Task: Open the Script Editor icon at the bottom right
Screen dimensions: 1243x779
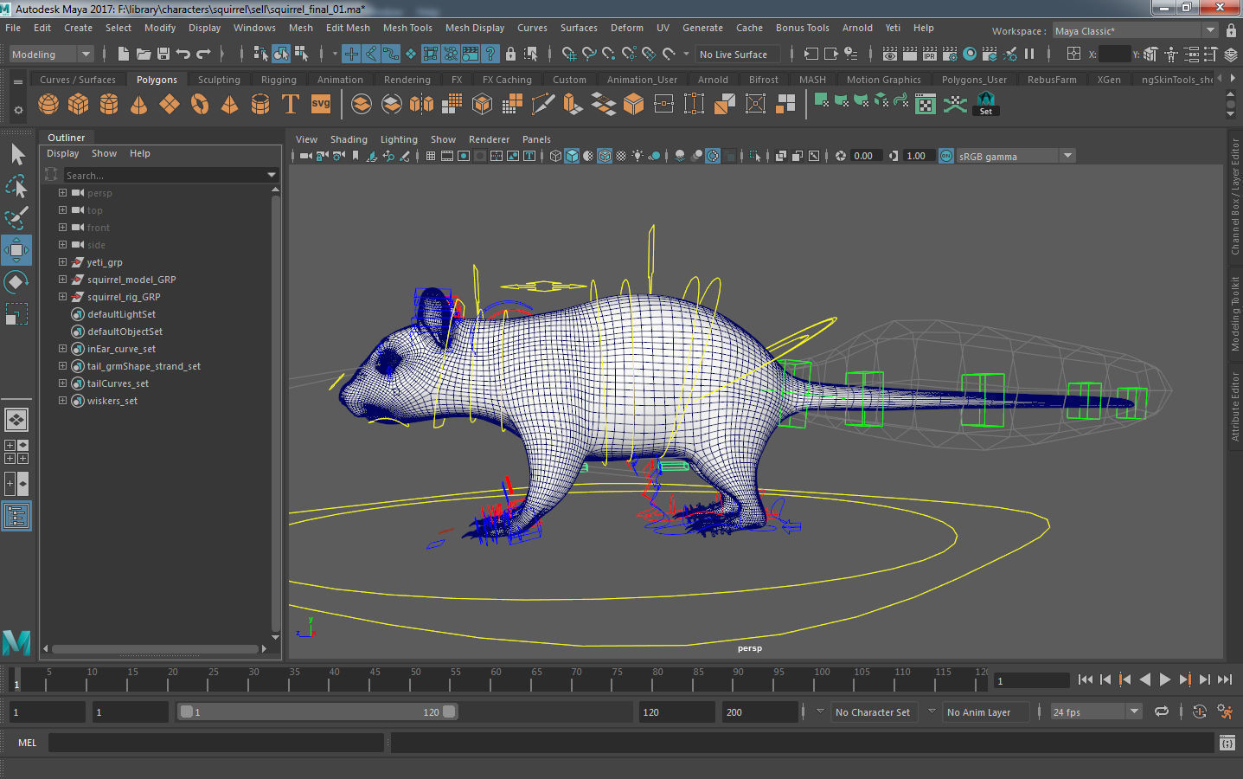Action: (x=1227, y=743)
